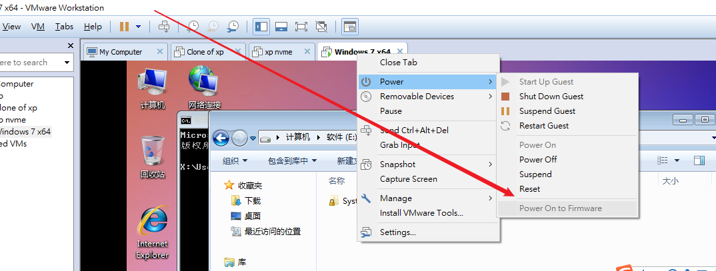Select xp nvme in library tree
Image resolution: width=716 pixels, height=271 pixels.
tap(13, 120)
